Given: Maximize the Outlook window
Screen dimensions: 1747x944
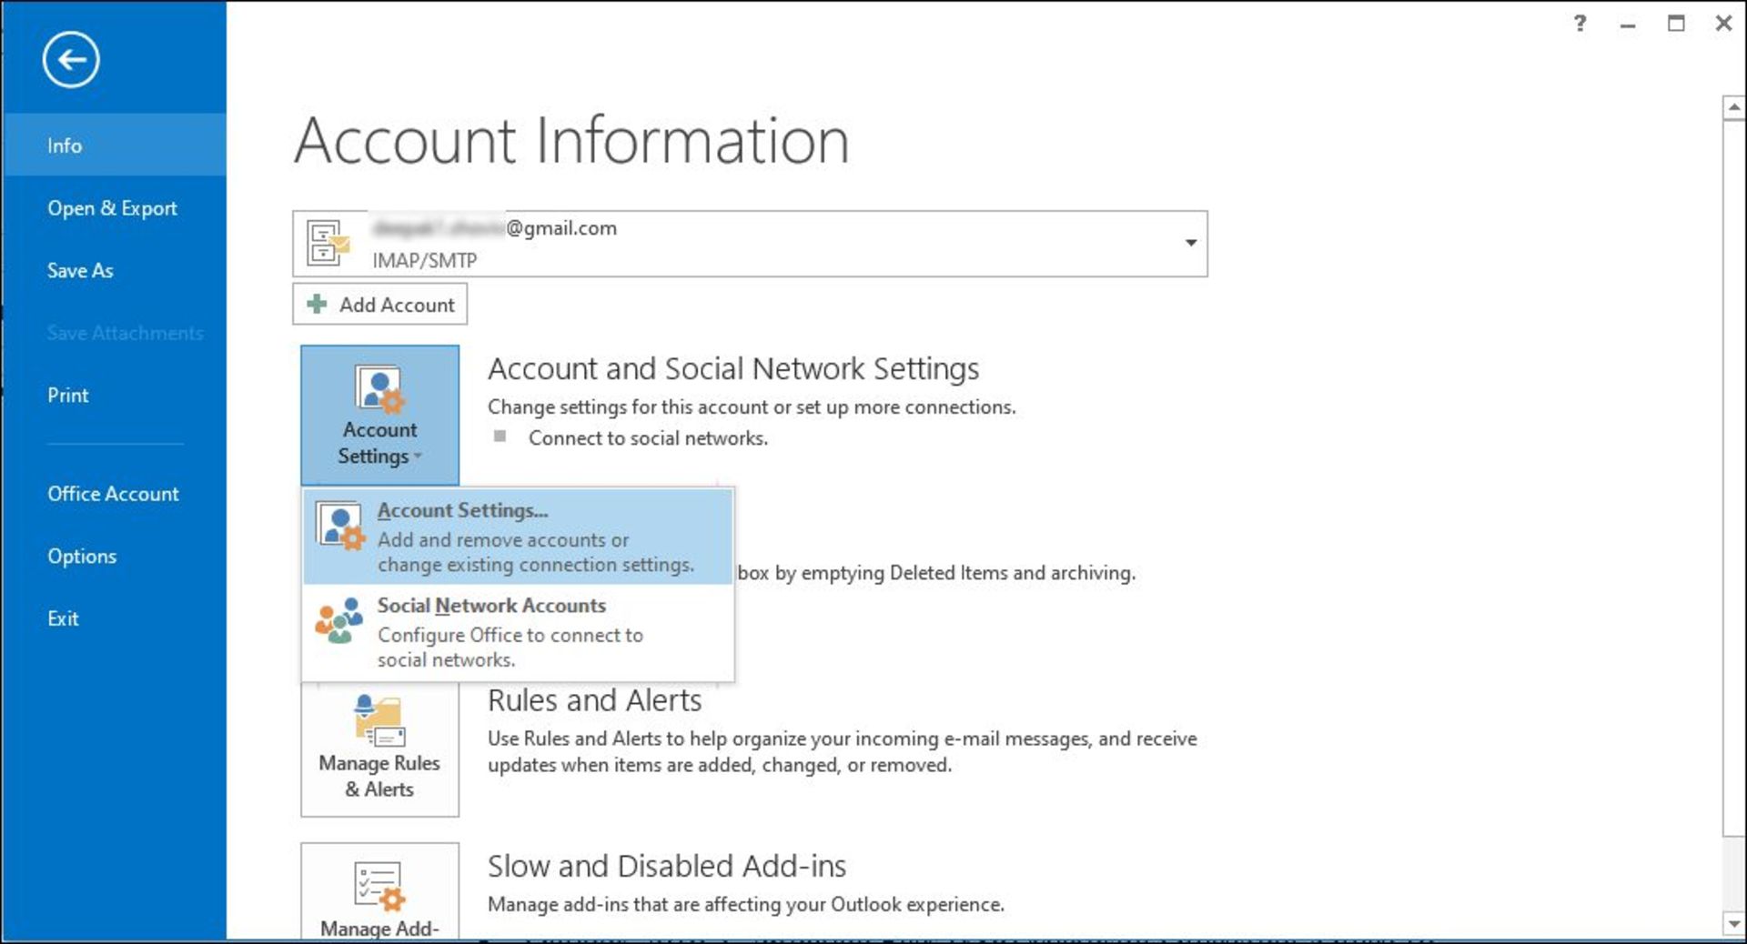Looking at the screenshot, I should pyautogui.click(x=1676, y=23).
